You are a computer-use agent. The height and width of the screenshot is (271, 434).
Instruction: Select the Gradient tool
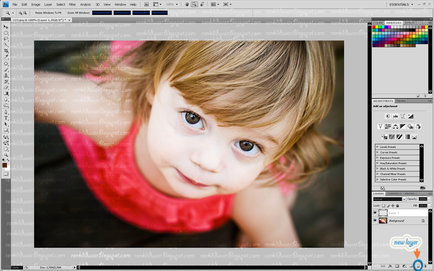pos(6,94)
